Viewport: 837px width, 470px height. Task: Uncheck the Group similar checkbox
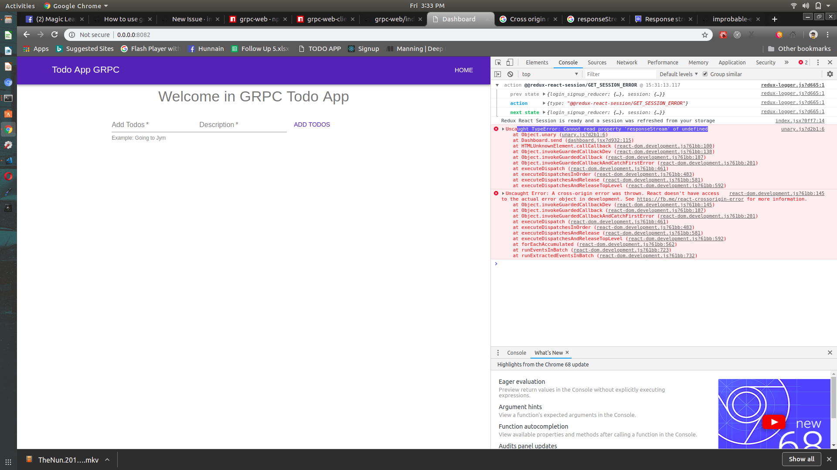(x=705, y=74)
